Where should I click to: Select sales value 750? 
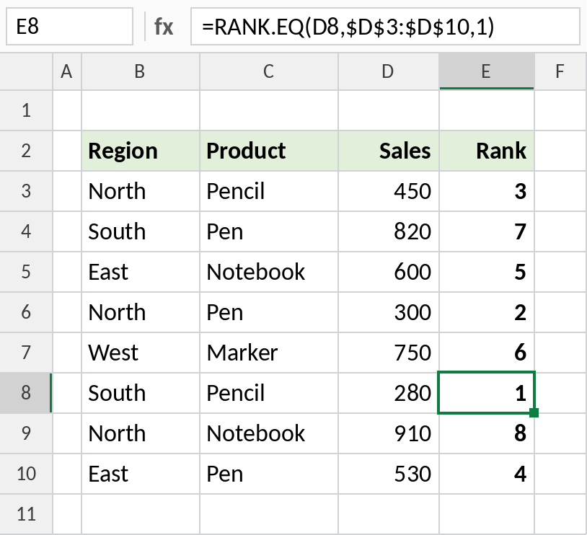(389, 353)
